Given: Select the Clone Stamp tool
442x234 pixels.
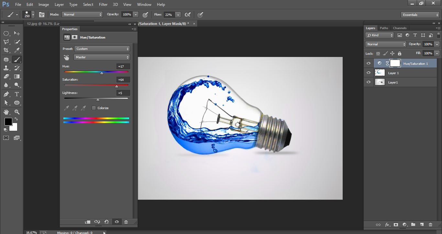Looking at the screenshot, I should 7,68.
